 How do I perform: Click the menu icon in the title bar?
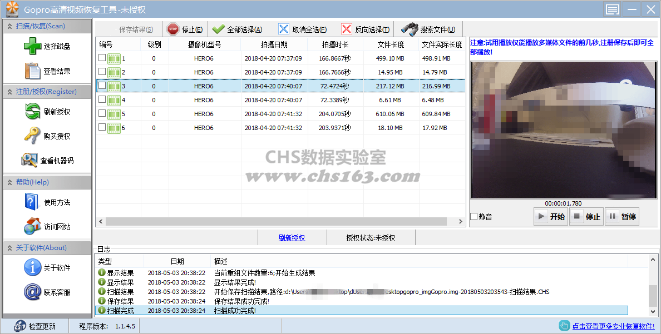[612, 9]
